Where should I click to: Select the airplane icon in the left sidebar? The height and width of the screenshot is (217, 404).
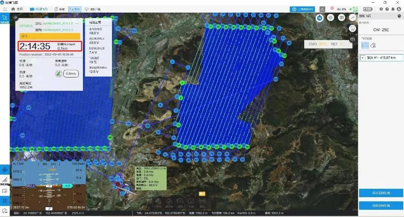point(5,169)
